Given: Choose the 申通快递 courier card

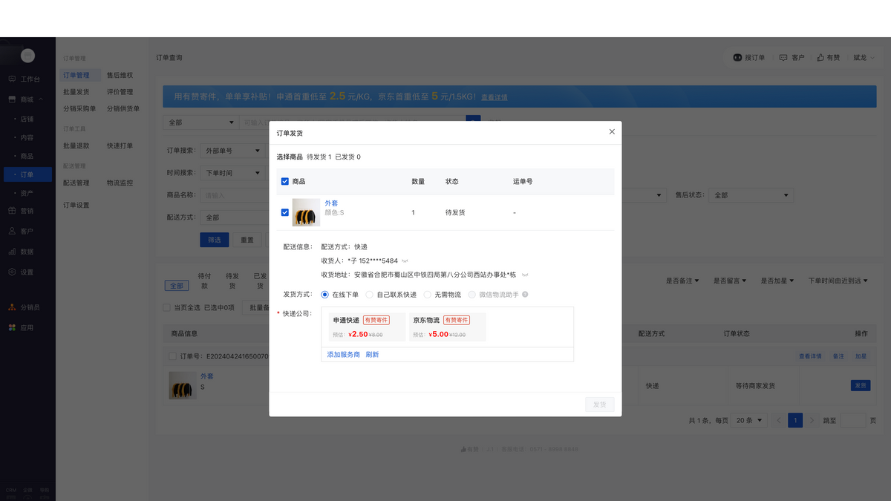Looking at the screenshot, I should 368,327.
